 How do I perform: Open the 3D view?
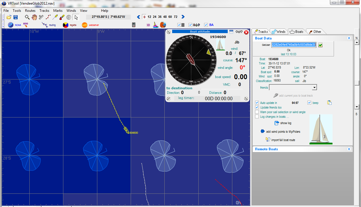pos(148,25)
